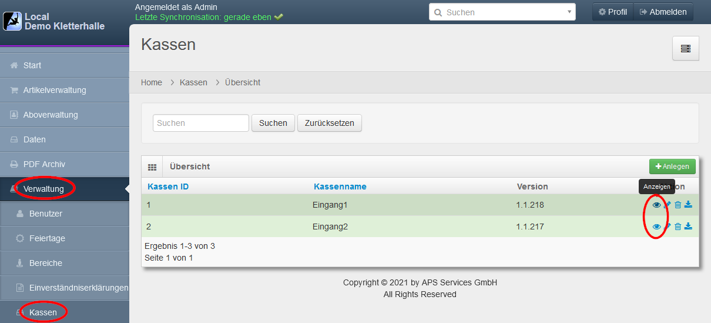The width and height of the screenshot is (711, 323).
Task: Delete Eingang2 using the trash icon
Action: pos(678,227)
